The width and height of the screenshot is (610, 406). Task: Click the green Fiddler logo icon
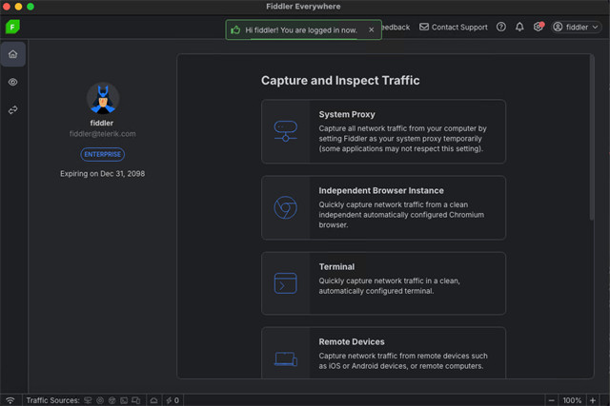(12, 27)
